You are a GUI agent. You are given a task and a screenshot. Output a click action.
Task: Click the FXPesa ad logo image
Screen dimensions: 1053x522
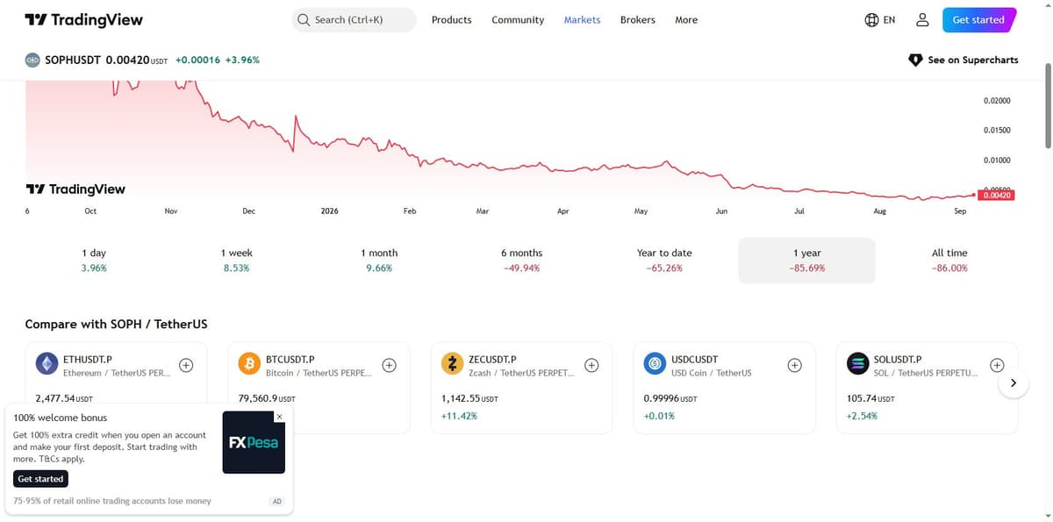tap(254, 442)
